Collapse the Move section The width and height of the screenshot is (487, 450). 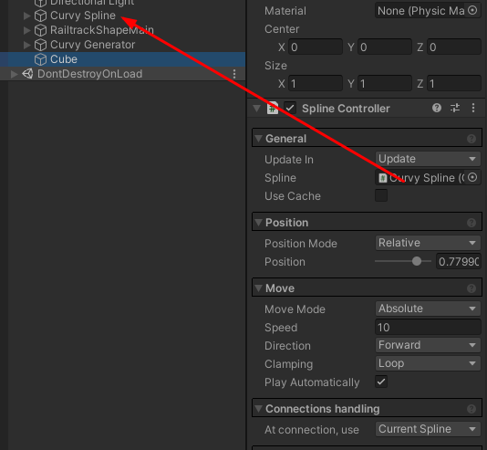pos(258,288)
